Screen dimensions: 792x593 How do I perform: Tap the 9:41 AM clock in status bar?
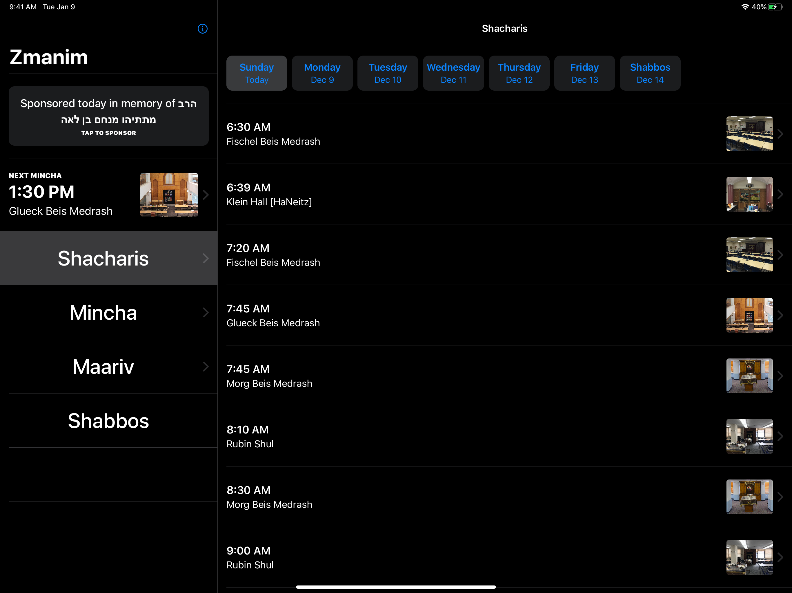[23, 7]
